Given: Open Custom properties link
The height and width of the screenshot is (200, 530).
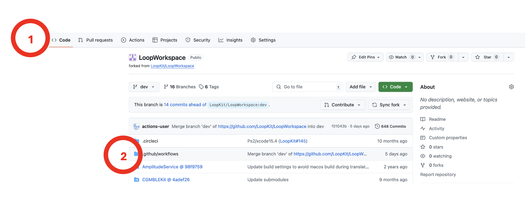Looking at the screenshot, I should [448, 138].
